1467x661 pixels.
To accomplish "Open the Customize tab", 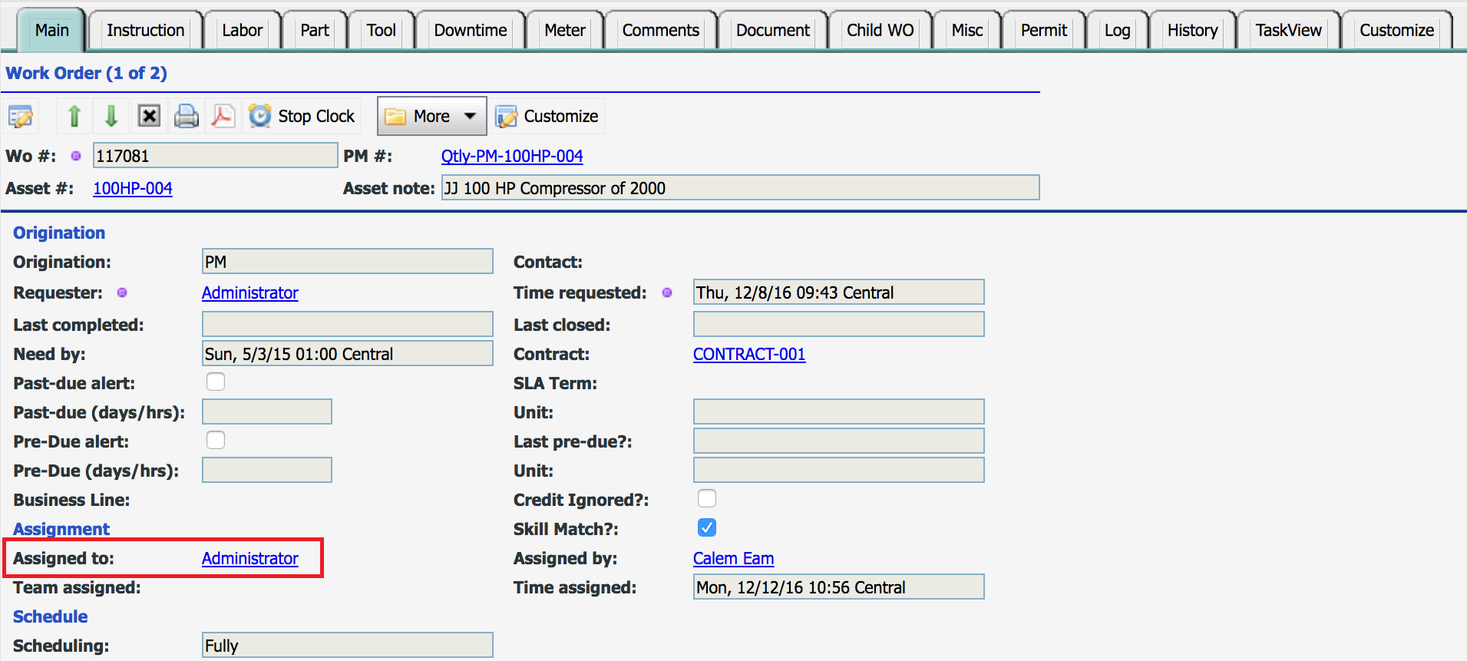I will pos(1397,31).
